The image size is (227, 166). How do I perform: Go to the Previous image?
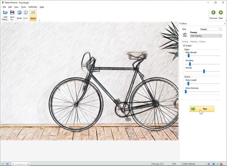pyautogui.click(x=213, y=15)
